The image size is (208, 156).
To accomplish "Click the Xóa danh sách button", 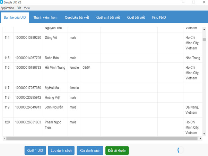I will pos(90,150).
